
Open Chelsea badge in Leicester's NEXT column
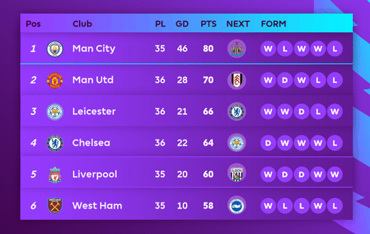(237, 112)
